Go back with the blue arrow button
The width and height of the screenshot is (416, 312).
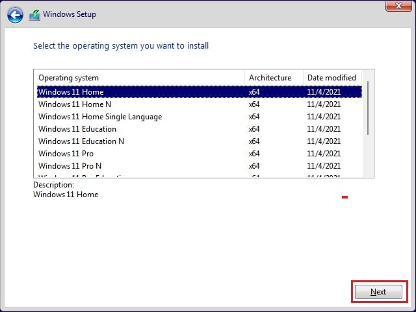point(15,15)
